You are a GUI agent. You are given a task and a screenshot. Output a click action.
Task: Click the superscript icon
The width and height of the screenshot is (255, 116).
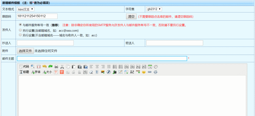click(144, 66)
